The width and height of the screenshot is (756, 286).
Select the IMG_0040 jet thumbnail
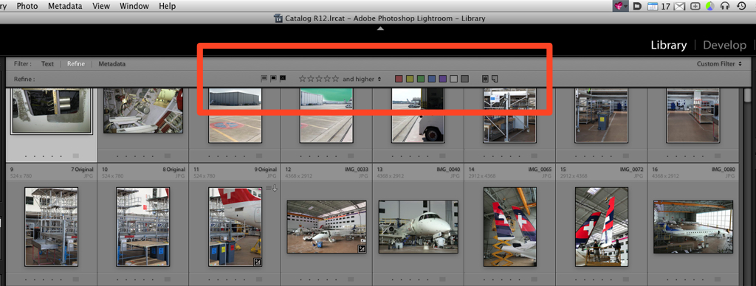click(419, 227)
